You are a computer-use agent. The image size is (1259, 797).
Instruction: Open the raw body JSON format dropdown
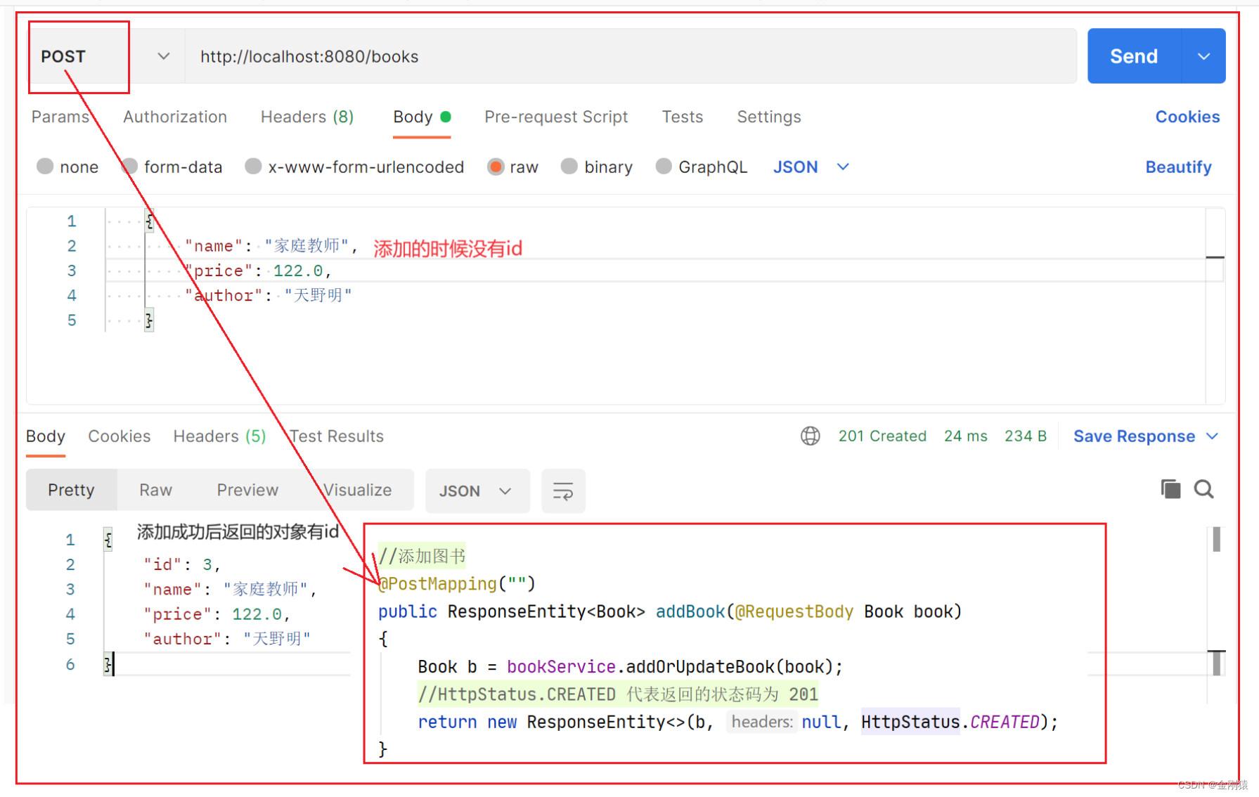point(811,167)
